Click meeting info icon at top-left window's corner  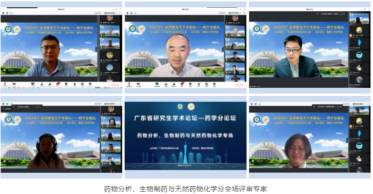(x=4, y=13)
